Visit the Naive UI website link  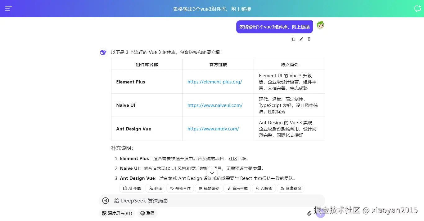point(215,105)
